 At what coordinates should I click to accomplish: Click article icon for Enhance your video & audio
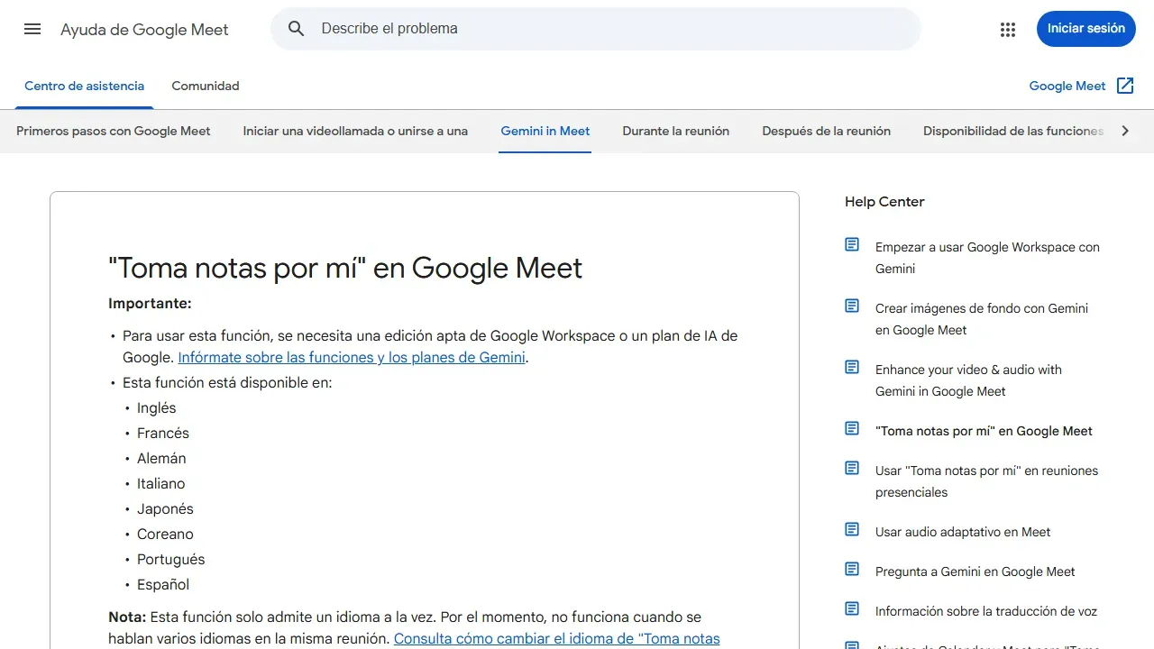(x=852, y=368)
